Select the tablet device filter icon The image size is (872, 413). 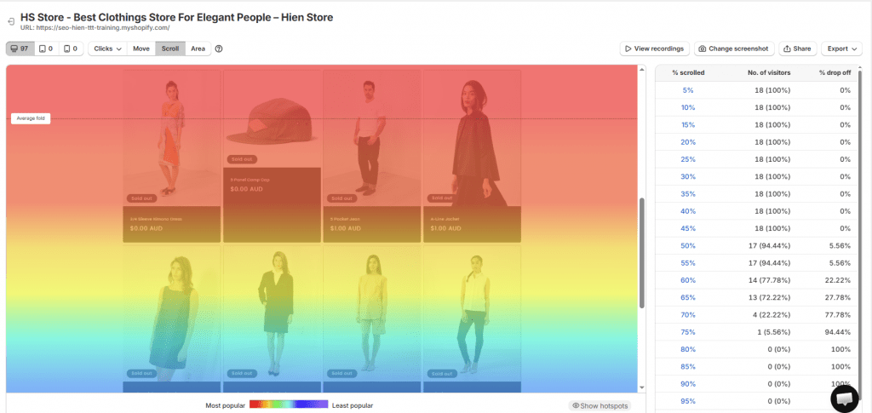coord(45,49)
